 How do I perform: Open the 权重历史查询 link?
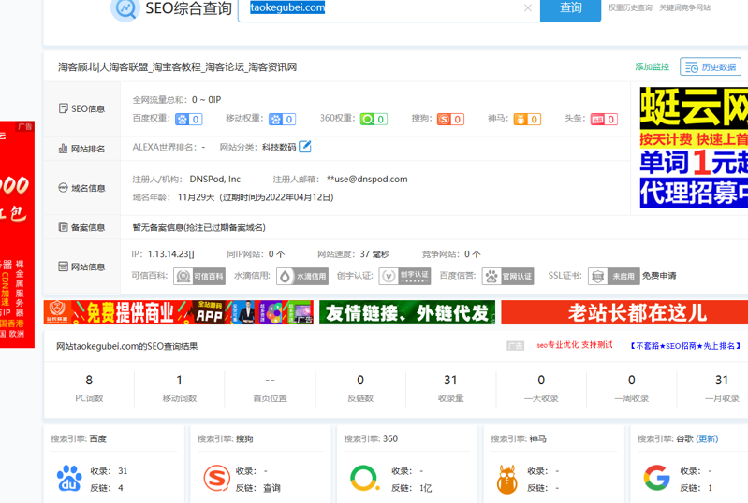tap(630, 7)
